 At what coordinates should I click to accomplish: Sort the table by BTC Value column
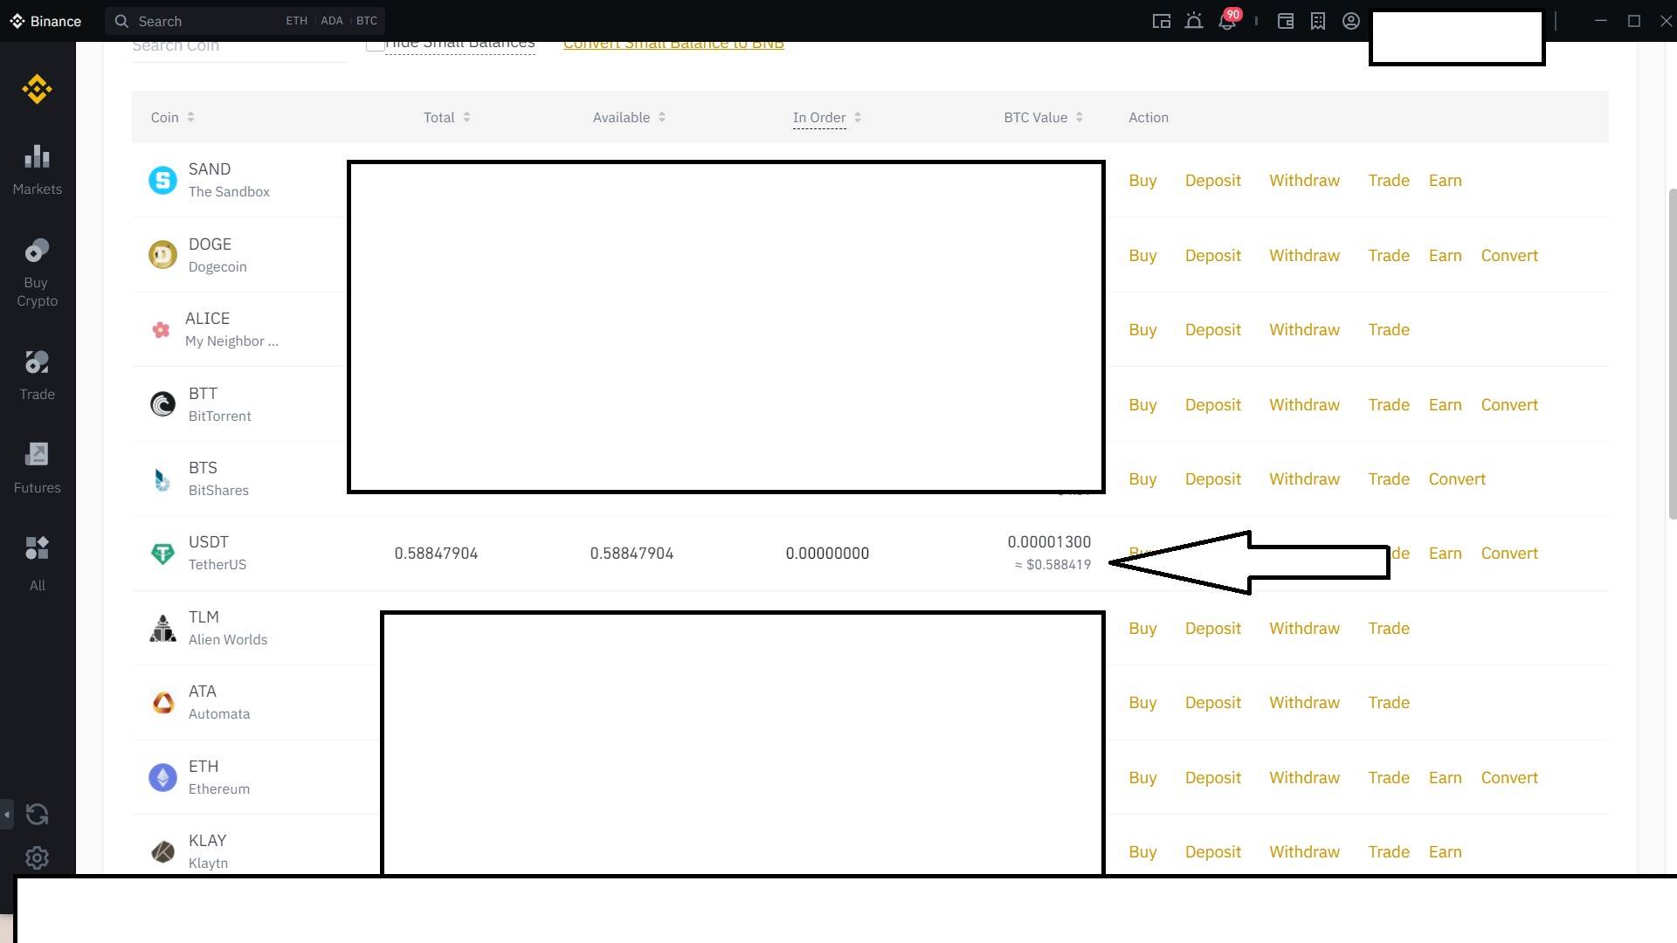(1043, 117)
